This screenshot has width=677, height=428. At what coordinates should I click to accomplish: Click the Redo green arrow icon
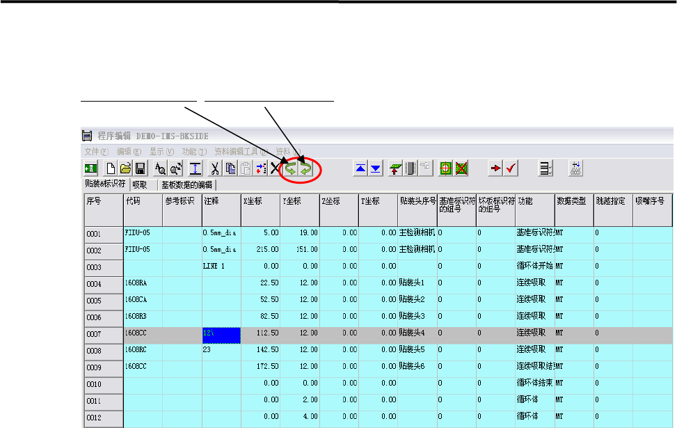[x=305, y=168]
